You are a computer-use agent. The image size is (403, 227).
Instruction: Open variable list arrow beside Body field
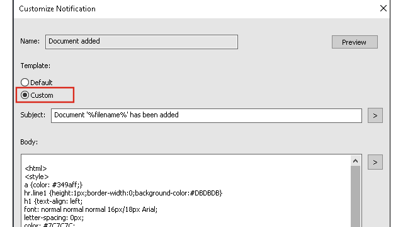coord(375,162)
